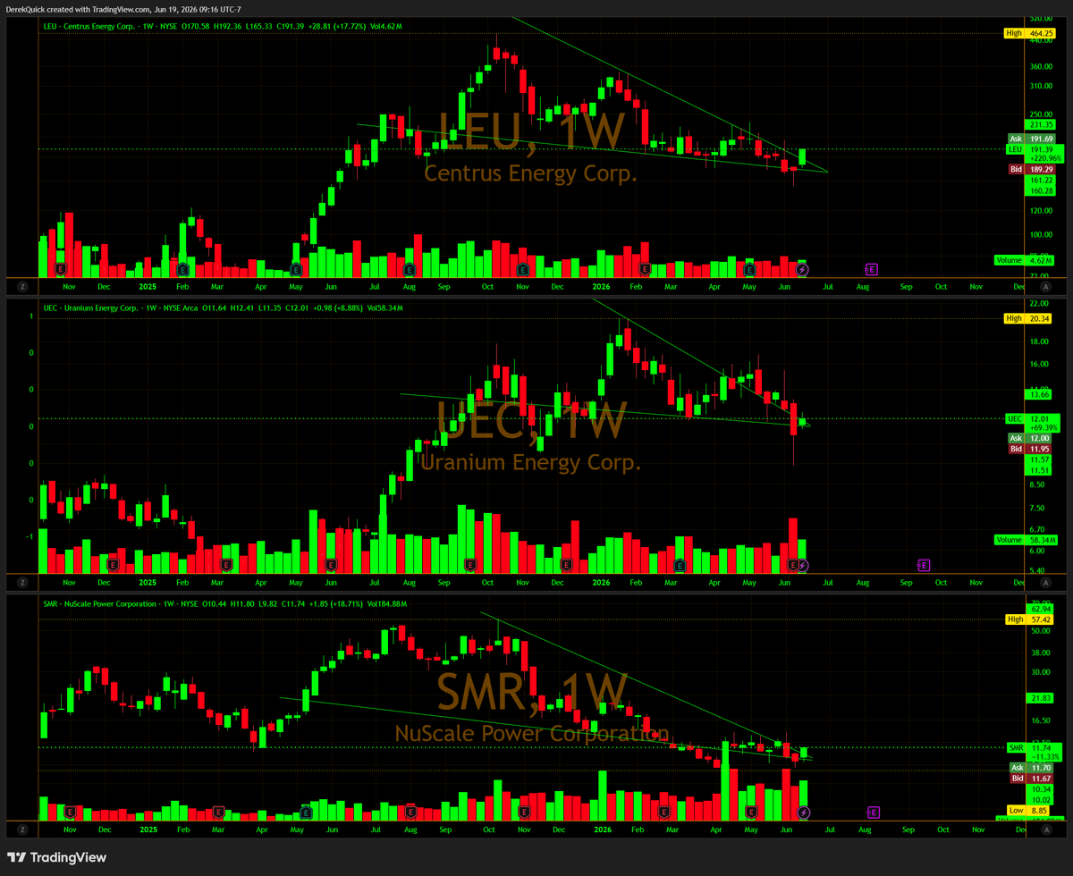The width and height of the screenshot is (1073, 876).
Task: Click the Z timezone button in LEU pane
Action: tap(22, 287)
